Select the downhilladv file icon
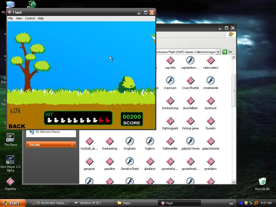The height and width of the screenshot is (207, 276). [190, 101]
